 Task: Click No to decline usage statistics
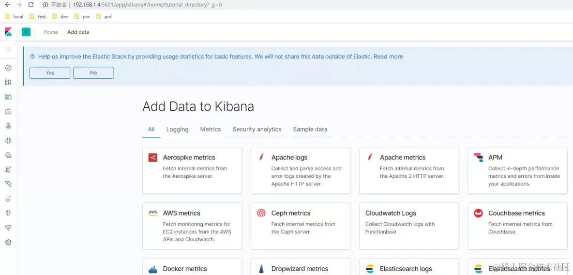[93, 73]
